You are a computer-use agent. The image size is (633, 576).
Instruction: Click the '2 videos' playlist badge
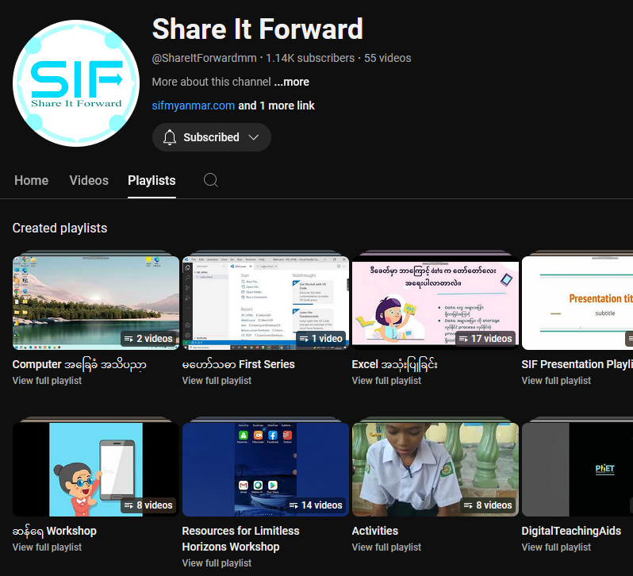pos(148,339)
